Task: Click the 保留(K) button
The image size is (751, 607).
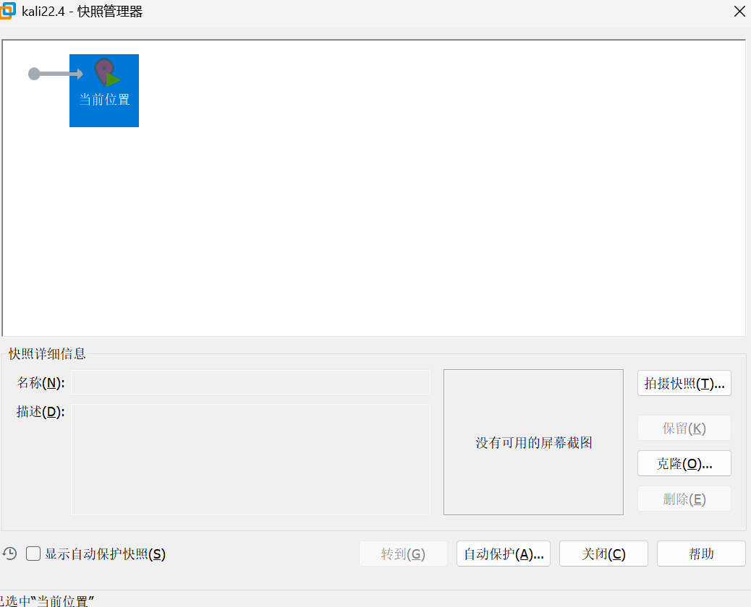Action: [684, 428]
